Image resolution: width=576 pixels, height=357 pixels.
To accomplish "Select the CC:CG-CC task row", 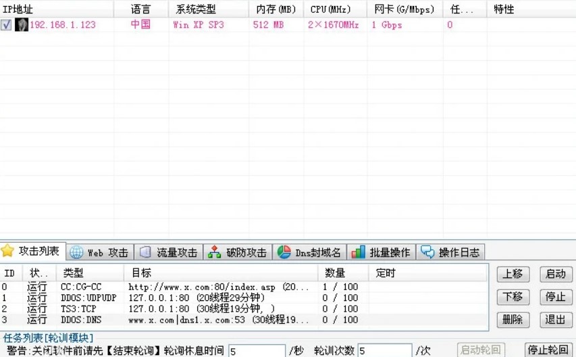I will (x=244, y=287).
